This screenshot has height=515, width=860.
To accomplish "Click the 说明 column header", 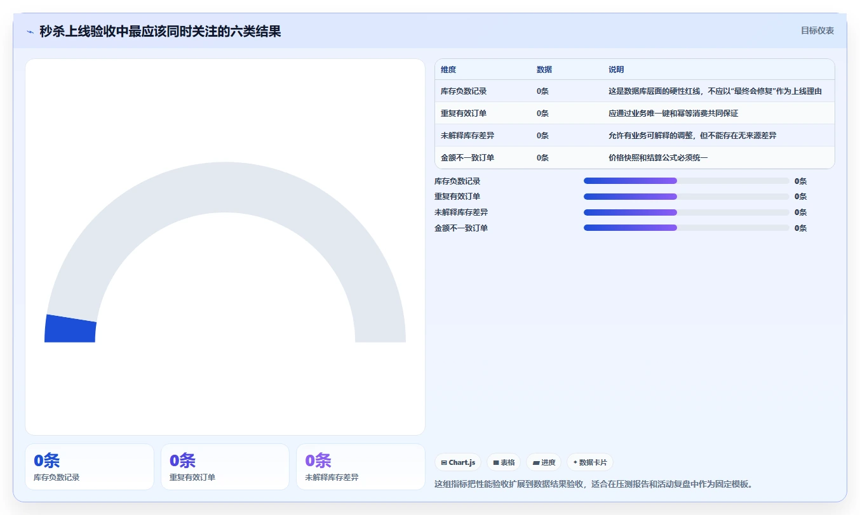I will click(616, 70).
